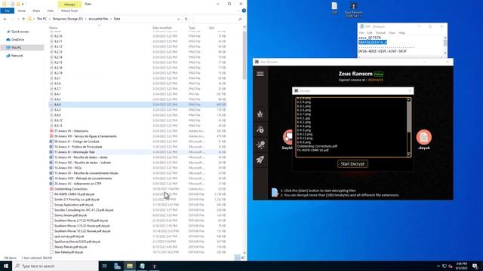Open the File tab in Explorer
Viewport: 483px width, 271px height.
point(7,11)
